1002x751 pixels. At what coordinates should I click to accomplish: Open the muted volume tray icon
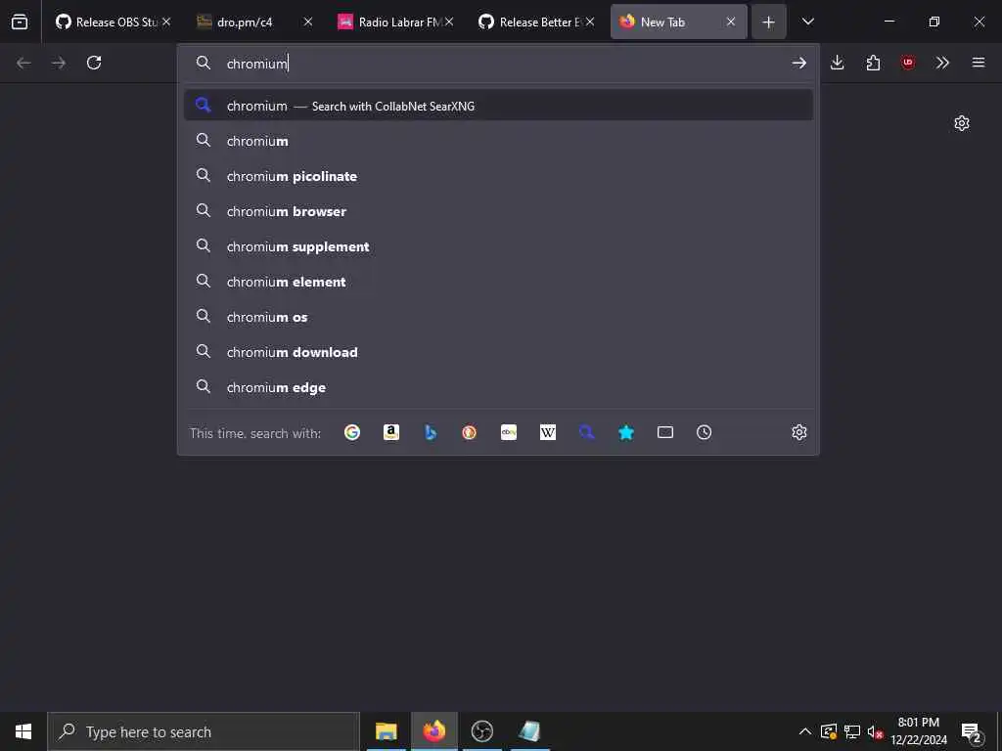click(x=875, y=731)
